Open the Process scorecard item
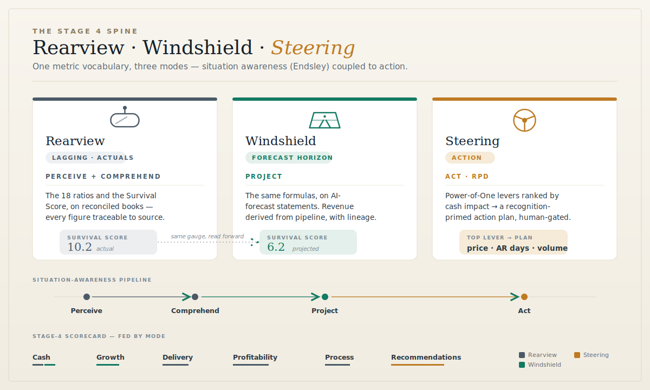Image resolution: width=650 pixels, height=390 pixels. pyautogui.click(x=339, y=359)
